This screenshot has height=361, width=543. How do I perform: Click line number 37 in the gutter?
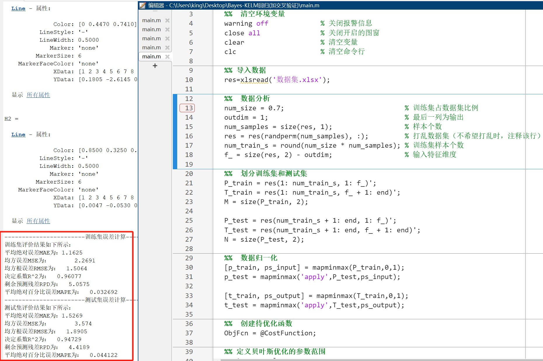click(189, 333)
